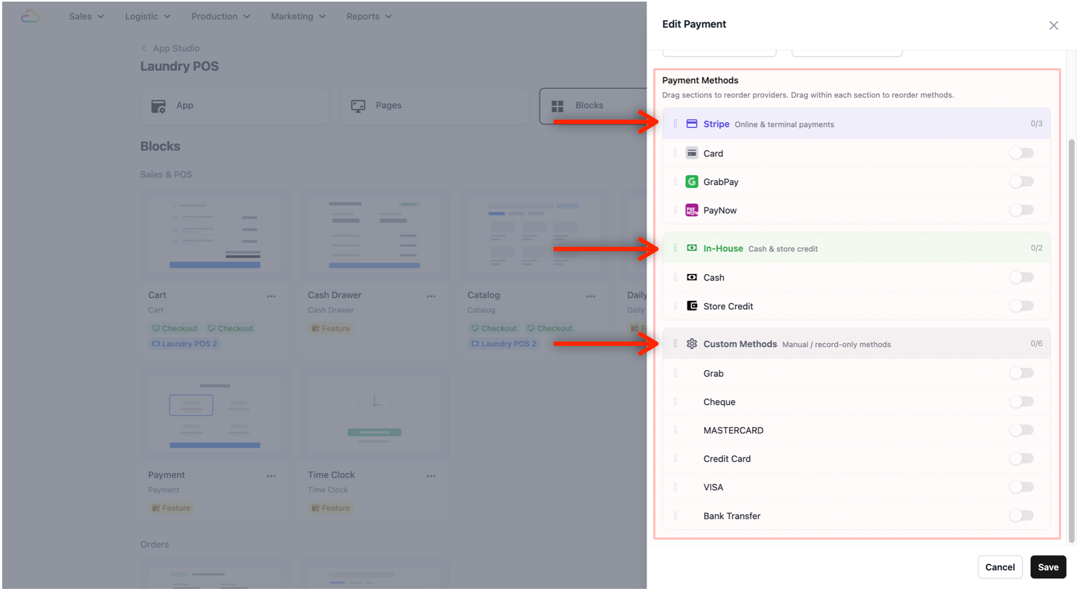The width and height of the screenshot is (1079, 590).
Task: Click the cloud logo in top navigation
Action: click(x=30, y=16)
